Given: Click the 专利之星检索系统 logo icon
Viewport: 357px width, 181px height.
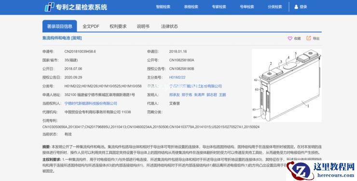Looking at the screenshot, I should [49, 7].
